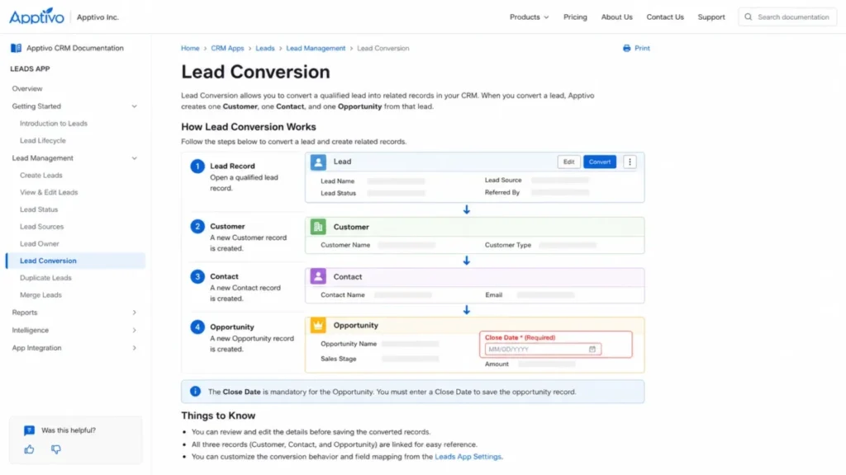Screen dimensions: 846x475
Task: Click the 'How Lead Conversion Works' heading
Action: (x=248, y=126)
